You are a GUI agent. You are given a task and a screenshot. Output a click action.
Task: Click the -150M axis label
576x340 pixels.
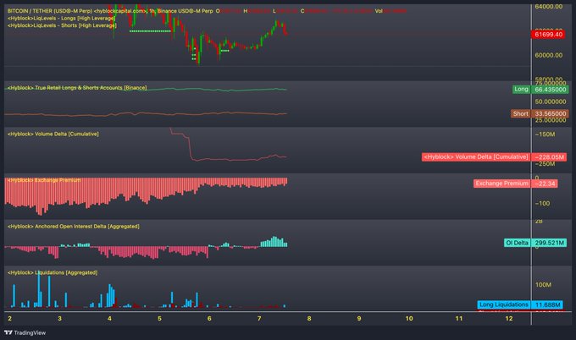[x=545, y=134]
